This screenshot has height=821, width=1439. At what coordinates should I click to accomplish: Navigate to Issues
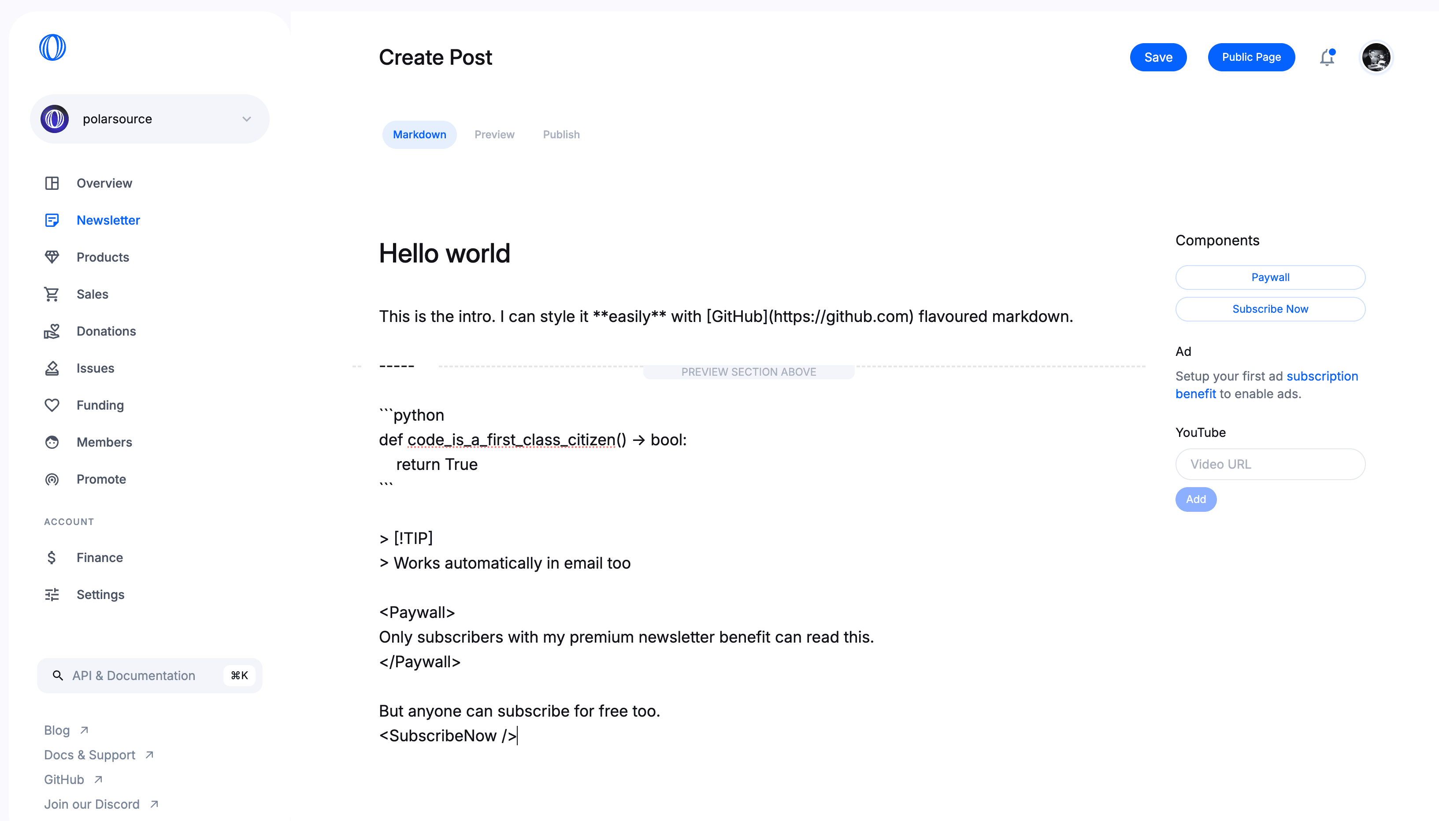[x=95, y=368]
